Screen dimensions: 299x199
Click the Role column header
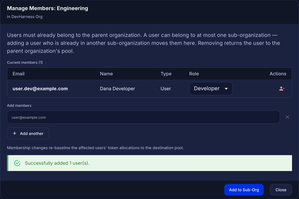[x=194, y=74]
